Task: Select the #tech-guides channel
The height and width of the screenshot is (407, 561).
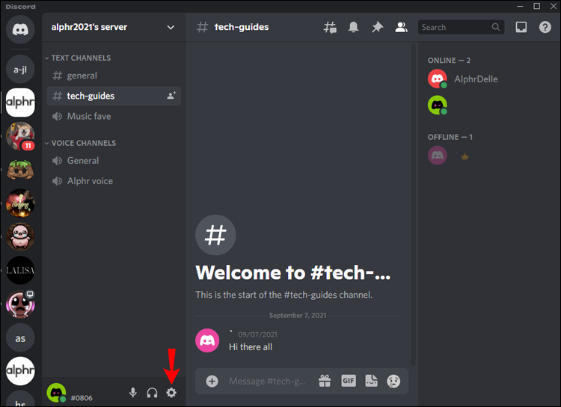Action: coord(114,96)
